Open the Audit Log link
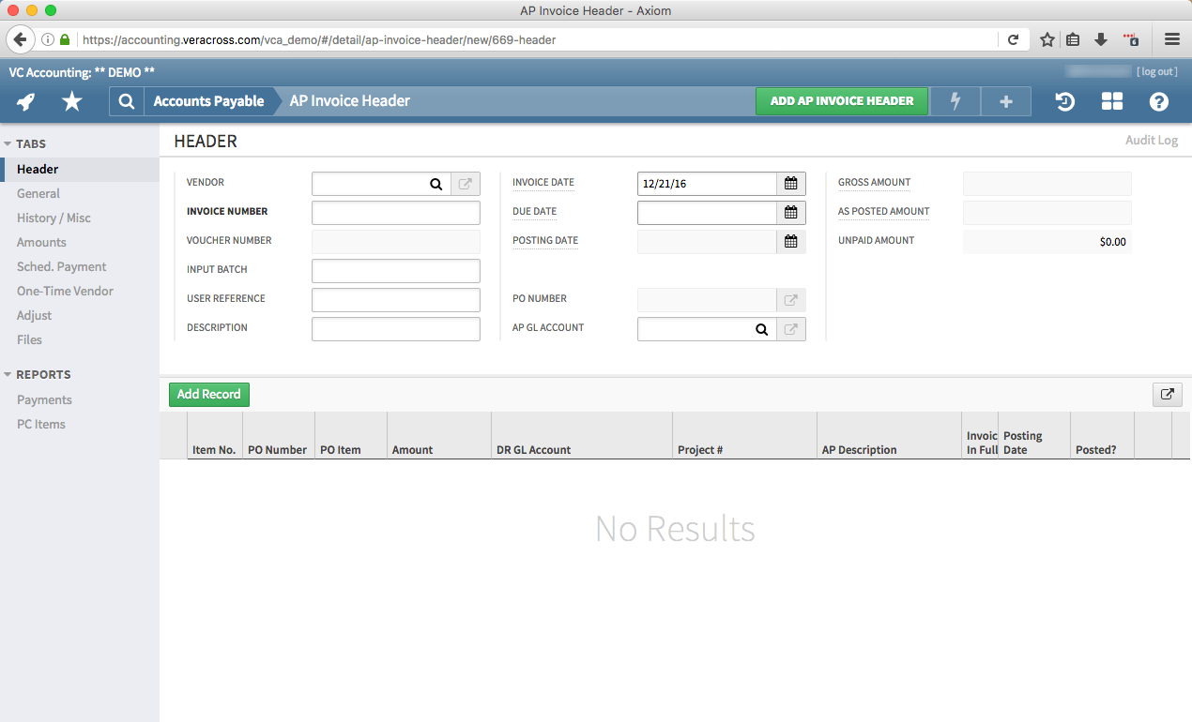Image resolution: width=1192 pixels, height=722 pixels. pos(1152,140)
